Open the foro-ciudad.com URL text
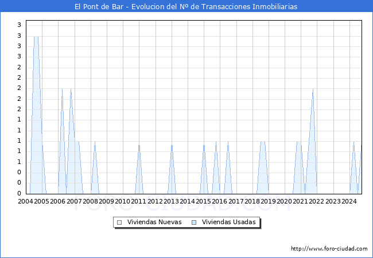 (329, 249)
